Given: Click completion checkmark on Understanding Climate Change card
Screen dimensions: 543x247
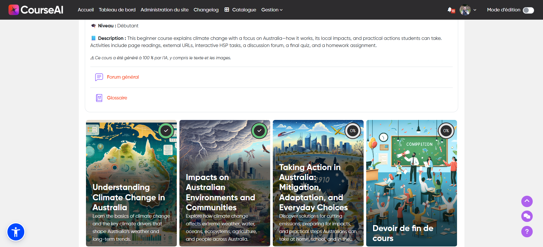Looking at the screenshot, I should click(166, 131).
